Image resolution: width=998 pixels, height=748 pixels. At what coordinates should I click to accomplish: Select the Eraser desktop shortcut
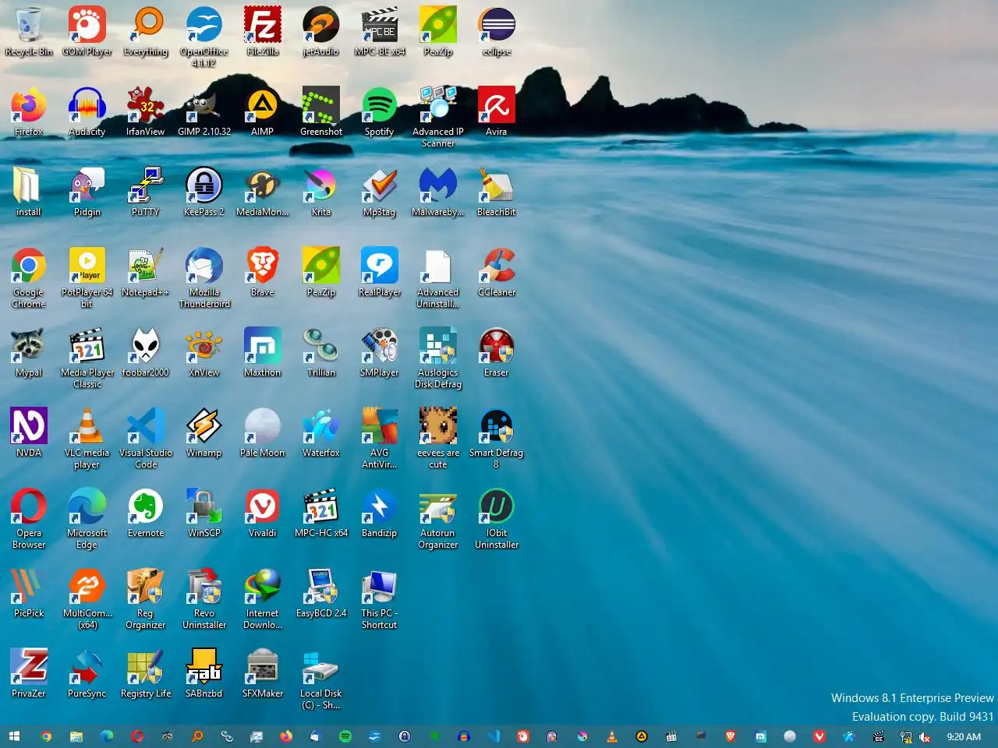(x=497, y=354)
